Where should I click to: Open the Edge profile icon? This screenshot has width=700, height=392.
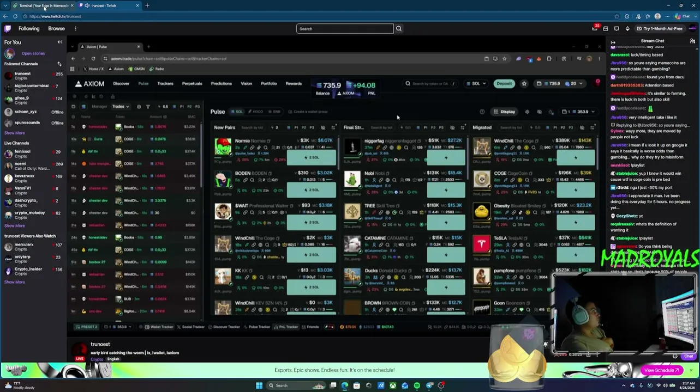pyautogui.click(x=657, y=16)
